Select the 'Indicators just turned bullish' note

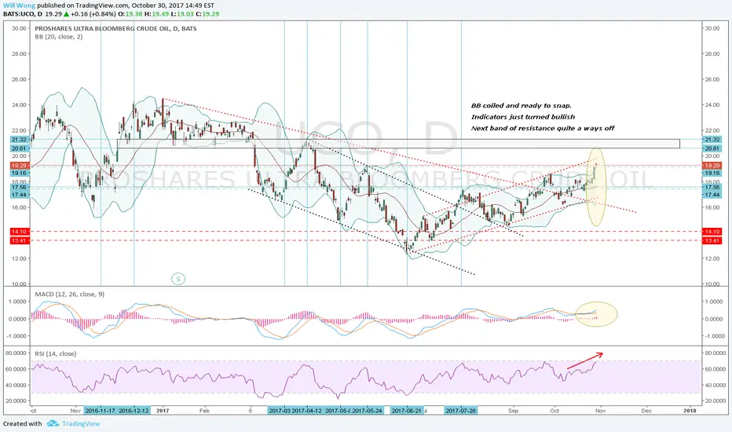coord(523,117)
